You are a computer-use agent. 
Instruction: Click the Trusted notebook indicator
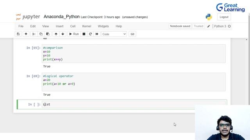(198, 26)
